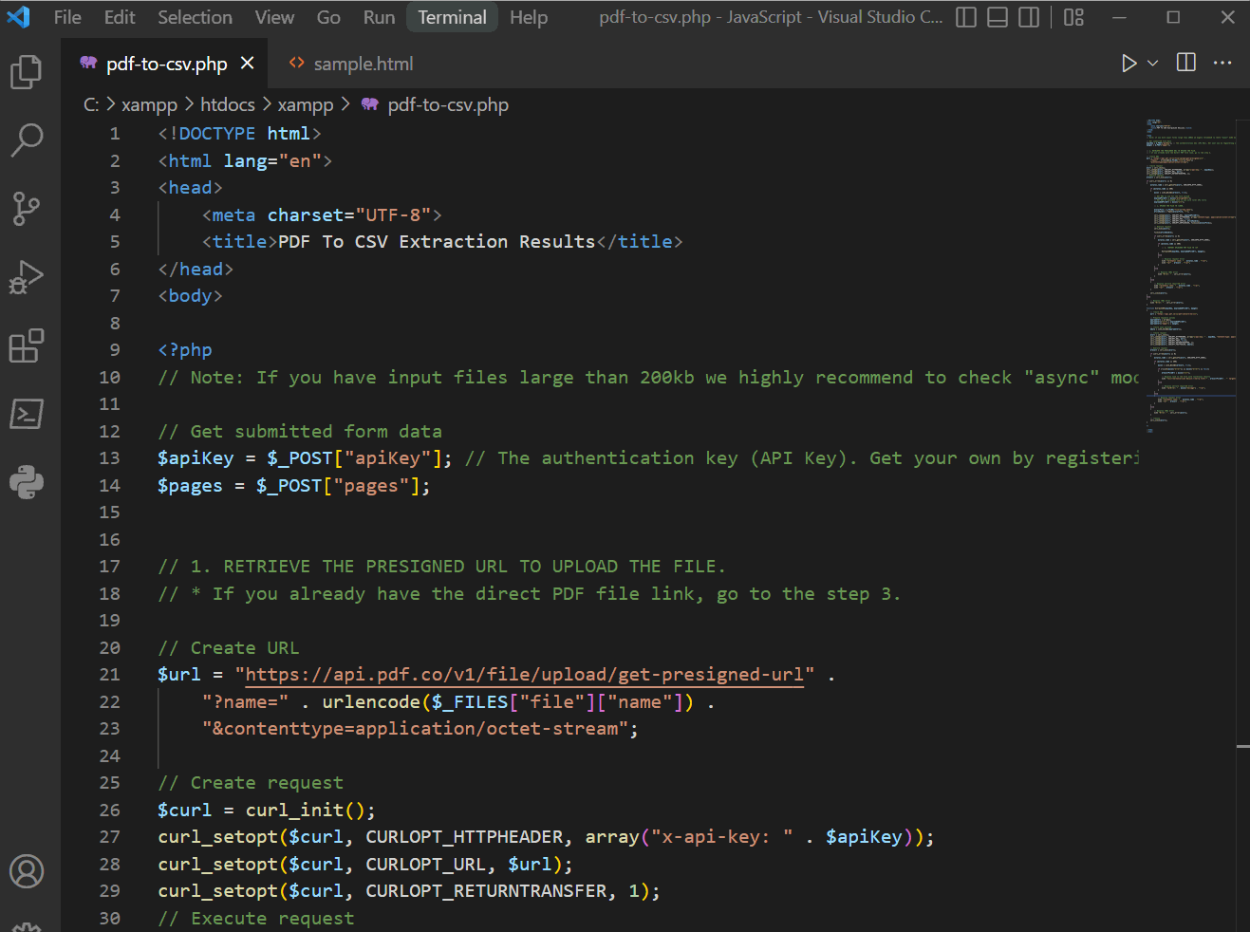Place cursor on the <?php opening tag
This screenshot has height=932, width=1250.
pos(185,350)
